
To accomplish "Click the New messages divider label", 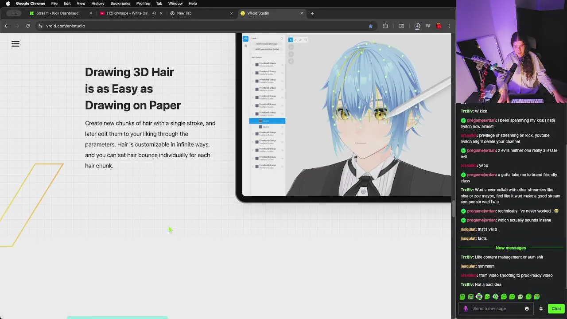I will [x=511, y=248].
